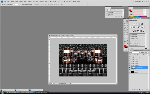
Task: Add an Exposure adjustment
Action: click(x=142, y=24)
